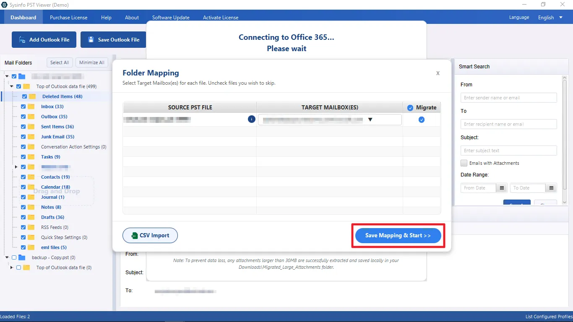Click the To Date calendar icon
573x322 pixels.
pos(551,188)
